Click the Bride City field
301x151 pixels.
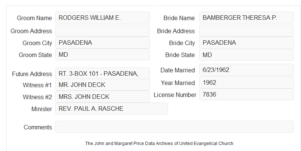246,43
